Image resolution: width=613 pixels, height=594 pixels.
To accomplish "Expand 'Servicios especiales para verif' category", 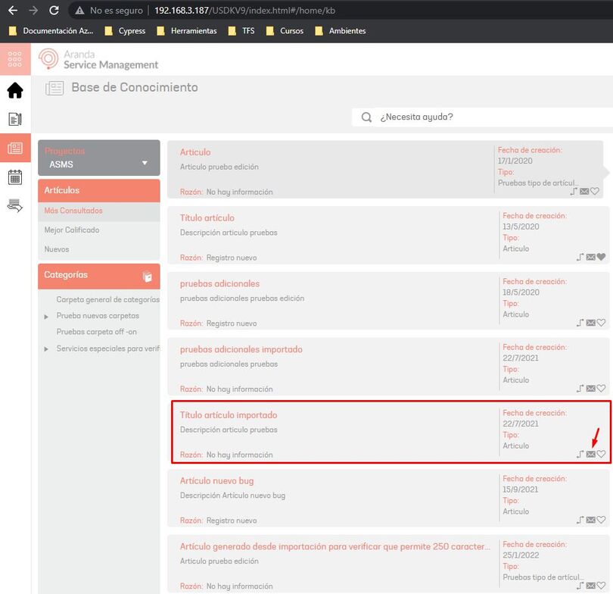I will [x=46, y=349].
